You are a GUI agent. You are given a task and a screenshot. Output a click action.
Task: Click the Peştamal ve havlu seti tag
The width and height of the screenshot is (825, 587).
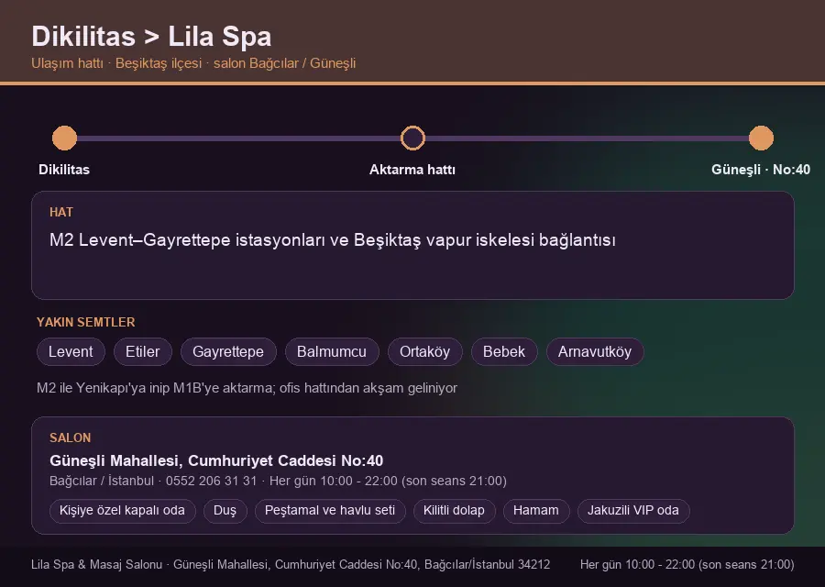tap(330, 511)
